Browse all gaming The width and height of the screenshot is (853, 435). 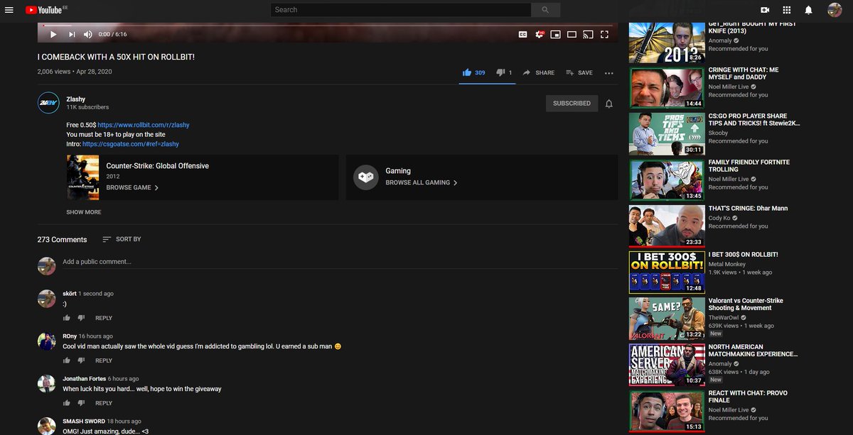coord(422,182)
